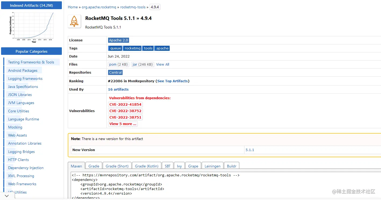Open the Projects growth chart thumbnail
The width and height of the screenshot is (381, 200).
coord(31,27)
